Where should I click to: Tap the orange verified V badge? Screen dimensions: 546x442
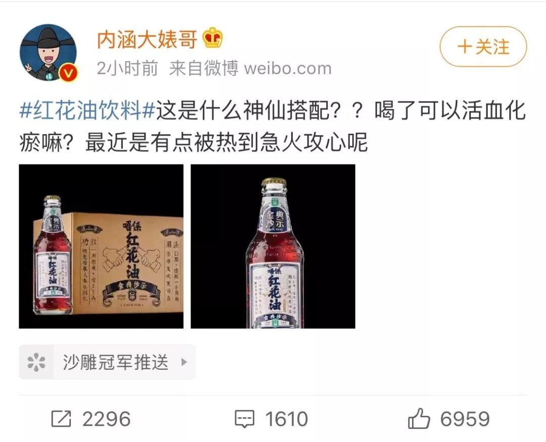point(68,73)
